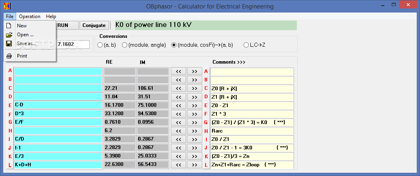Screen dimensions: 420x176
Task: Click the formula field containing K+D+H
Action: [58, 165]
